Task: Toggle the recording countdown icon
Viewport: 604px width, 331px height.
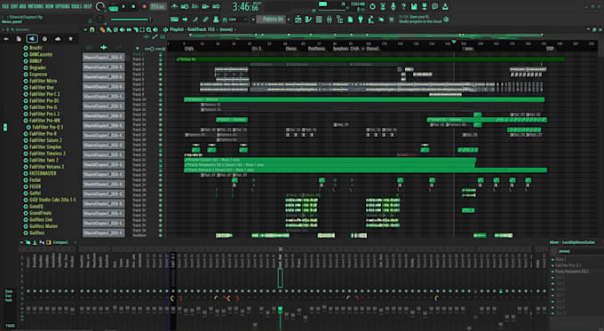Action: pyautogui.click(x=195, y=6)
